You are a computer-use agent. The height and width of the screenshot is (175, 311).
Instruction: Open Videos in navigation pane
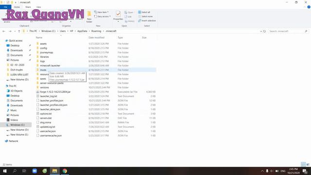[x=14, y=120]
